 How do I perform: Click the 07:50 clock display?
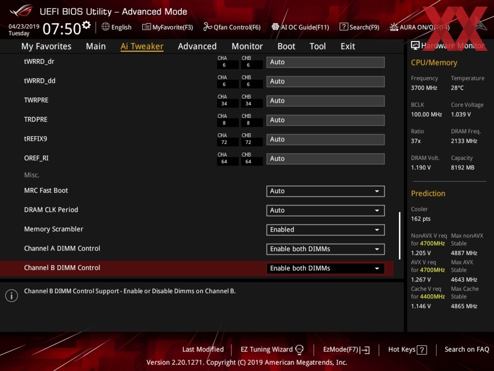[62, 29]
